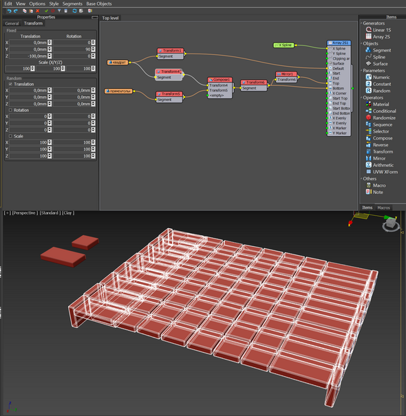
Task: Enable the Random Rotation checkbox
Action: (10, 110)
